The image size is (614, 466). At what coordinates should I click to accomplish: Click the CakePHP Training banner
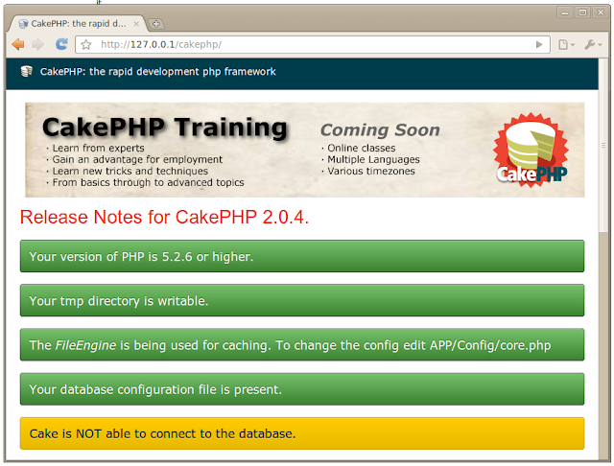305,150
